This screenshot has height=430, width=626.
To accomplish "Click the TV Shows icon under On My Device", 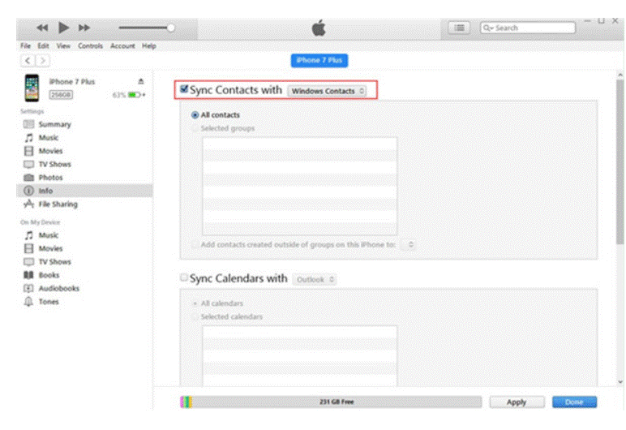I will coord(28,262).
